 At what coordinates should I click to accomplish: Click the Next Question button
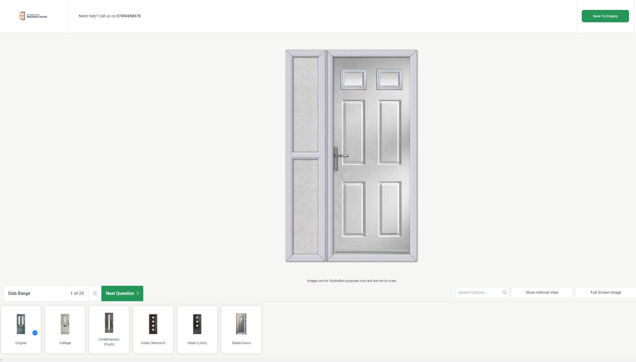tap(122, 293)
